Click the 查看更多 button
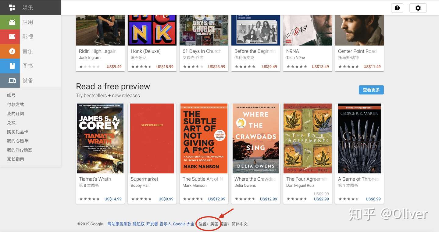 pyautogui.click(x=371, y=90)
